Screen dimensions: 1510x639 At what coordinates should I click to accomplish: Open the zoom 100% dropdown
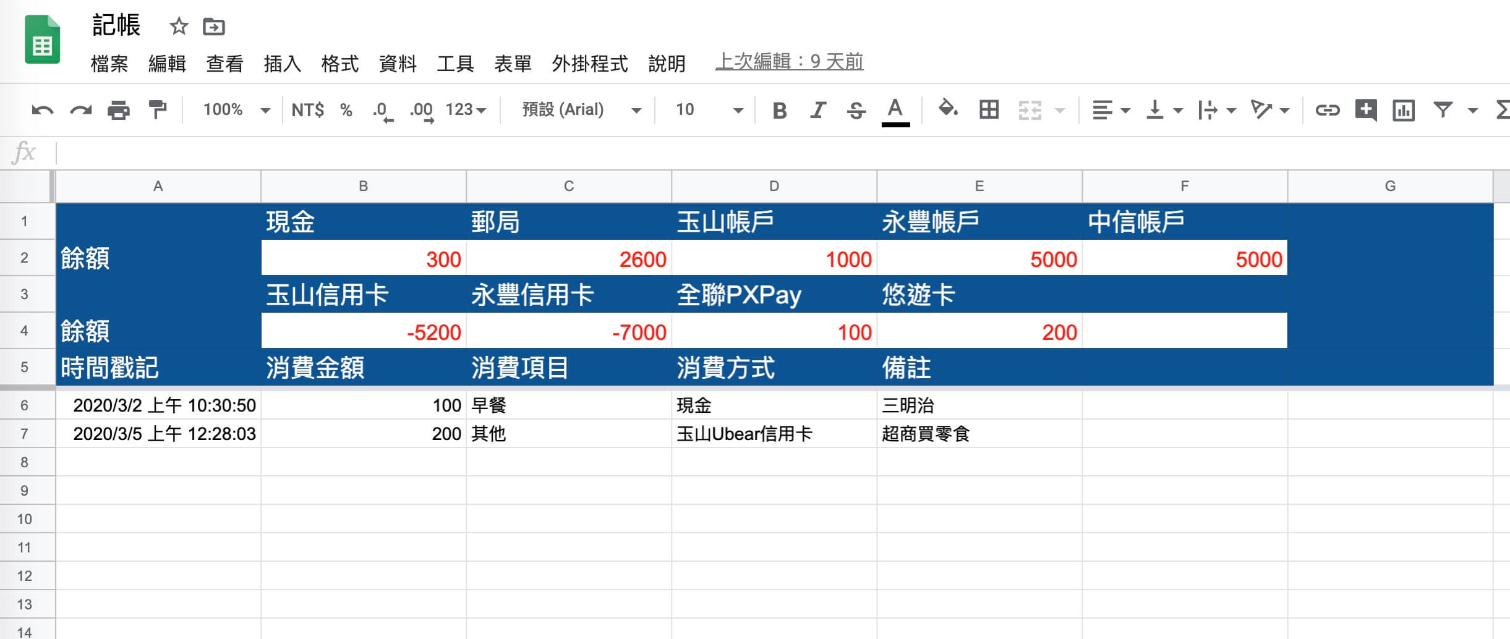237,110
